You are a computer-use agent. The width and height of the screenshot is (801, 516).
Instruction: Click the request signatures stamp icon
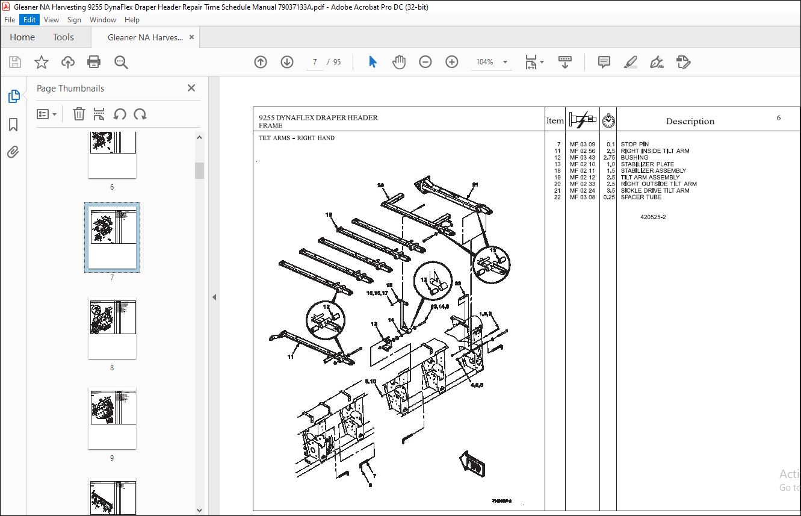coord(683,62)
